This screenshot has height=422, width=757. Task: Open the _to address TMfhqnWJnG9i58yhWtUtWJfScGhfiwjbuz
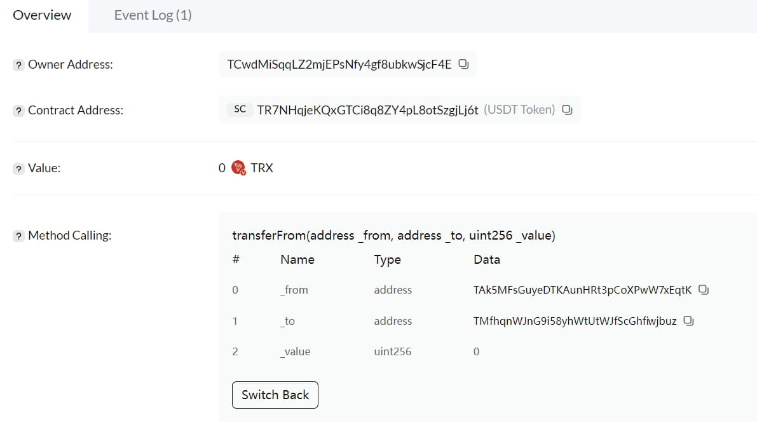pos(575,321)
